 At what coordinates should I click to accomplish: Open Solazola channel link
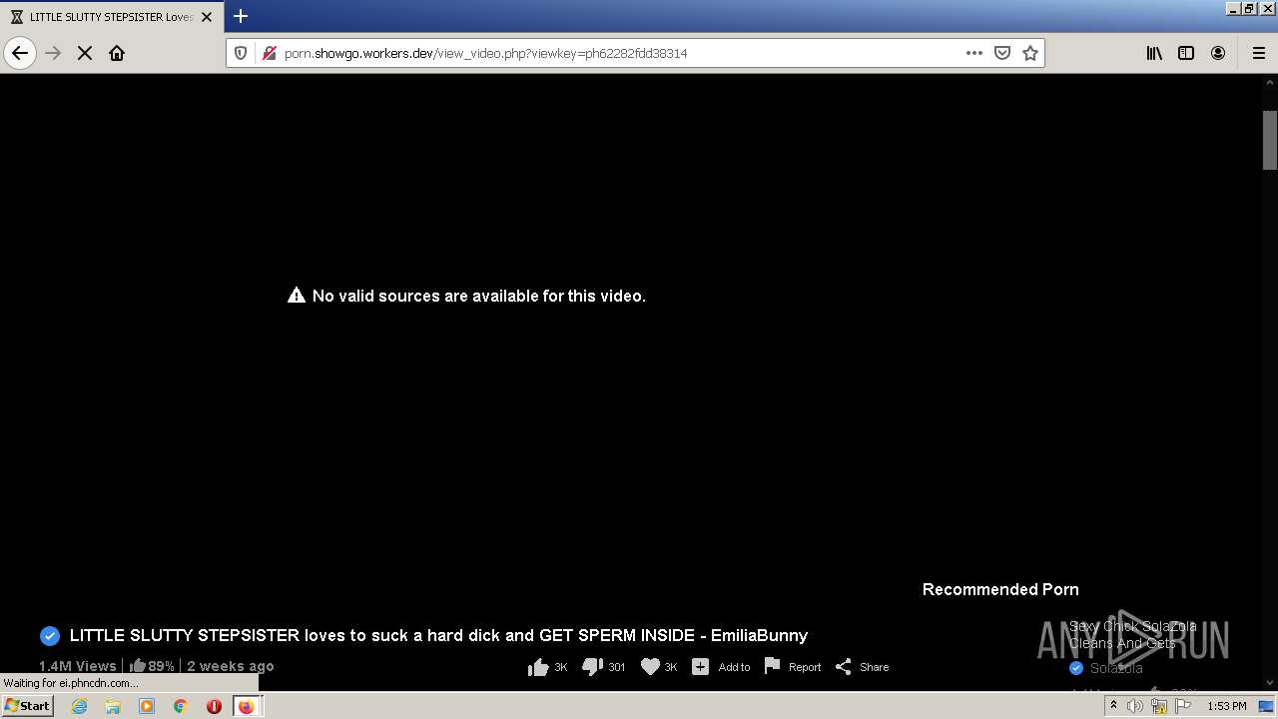pyautogui.click(x=1116, y=668)
